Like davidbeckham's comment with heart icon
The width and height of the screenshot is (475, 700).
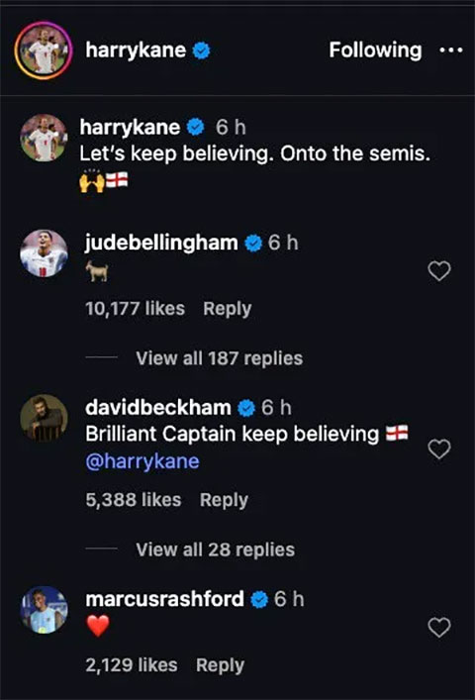pyautogui.click(x=439, y=450)
